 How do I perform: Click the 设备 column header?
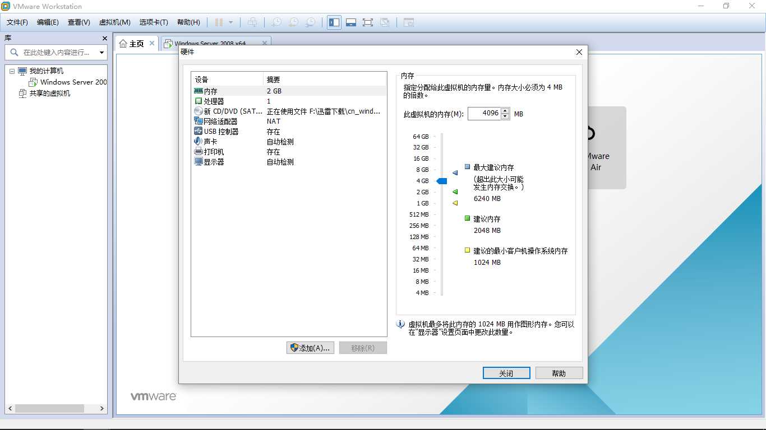(x=227, y=80)
